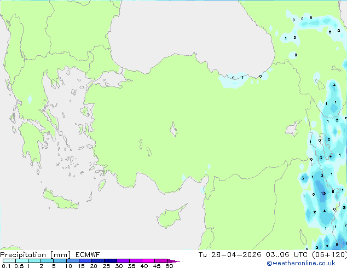
Task: Open the weatheronline.co.uk copyright link
Action: 300,263
